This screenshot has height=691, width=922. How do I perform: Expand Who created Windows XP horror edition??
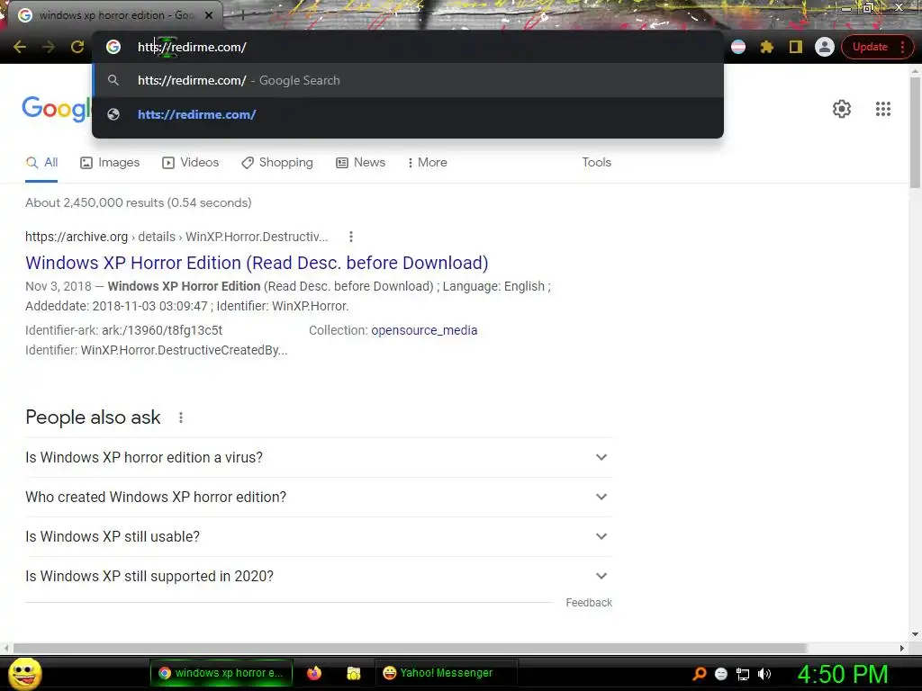point(319,497)
